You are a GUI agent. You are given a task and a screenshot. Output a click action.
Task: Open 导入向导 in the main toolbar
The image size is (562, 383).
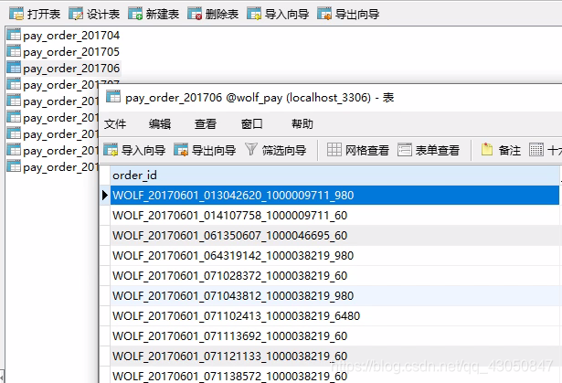tap(278, 14)
